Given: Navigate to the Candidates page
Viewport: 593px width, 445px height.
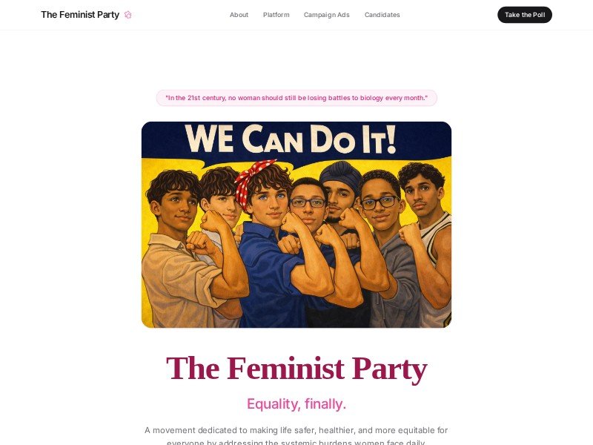Looking at the screenshot, I should [x=382, y=15].
